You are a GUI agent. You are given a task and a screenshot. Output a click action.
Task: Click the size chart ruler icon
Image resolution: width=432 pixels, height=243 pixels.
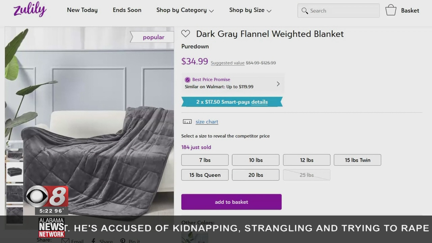pyautogui.click(x=187, y=122)
